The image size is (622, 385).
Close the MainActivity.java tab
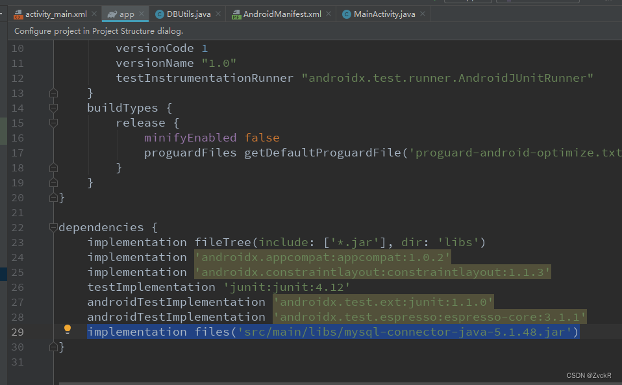423,14
